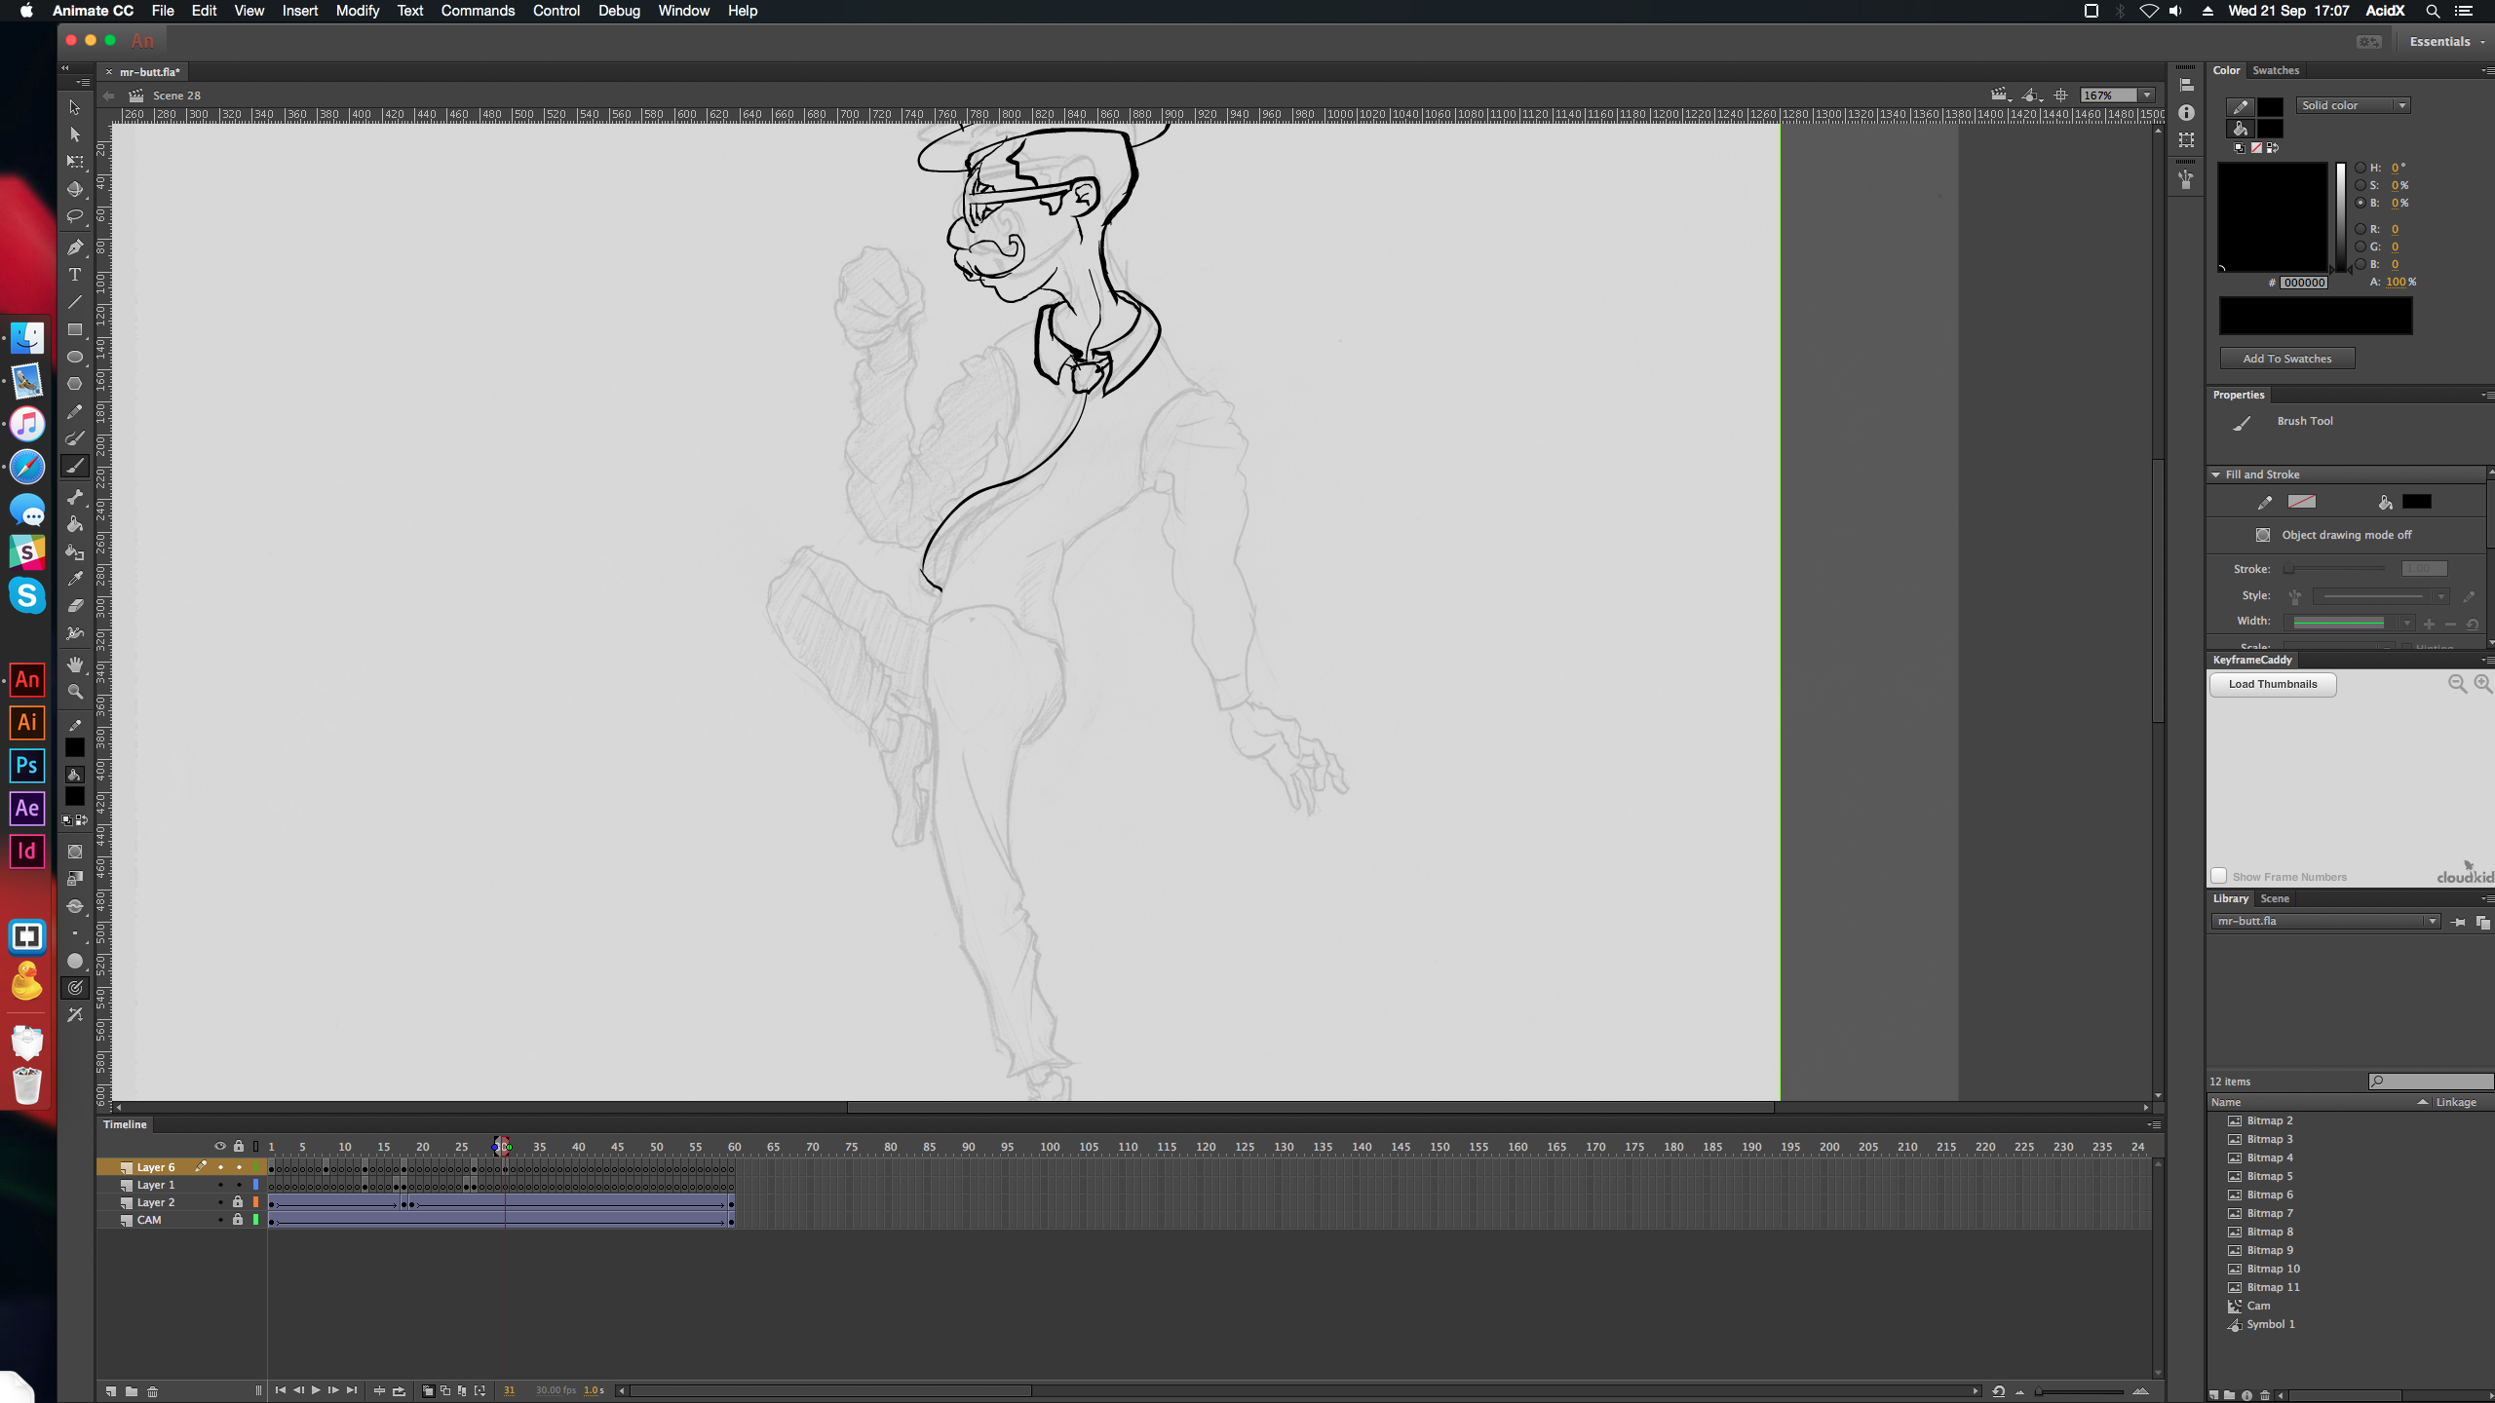Select the 3D Rotation tool
The image size is (2495, 1403).
75,189
